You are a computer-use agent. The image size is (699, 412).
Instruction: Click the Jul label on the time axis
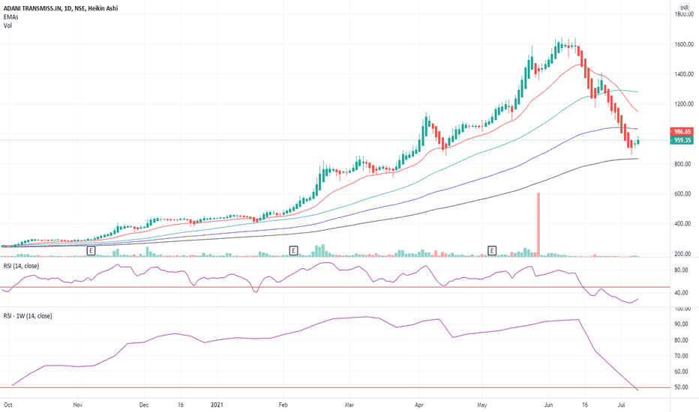pyautogui.click(x=622, y=405)
